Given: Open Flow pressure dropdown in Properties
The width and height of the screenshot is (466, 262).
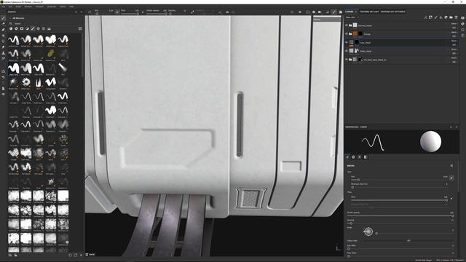Looking at the screenshot, I should tap(451, 199).
